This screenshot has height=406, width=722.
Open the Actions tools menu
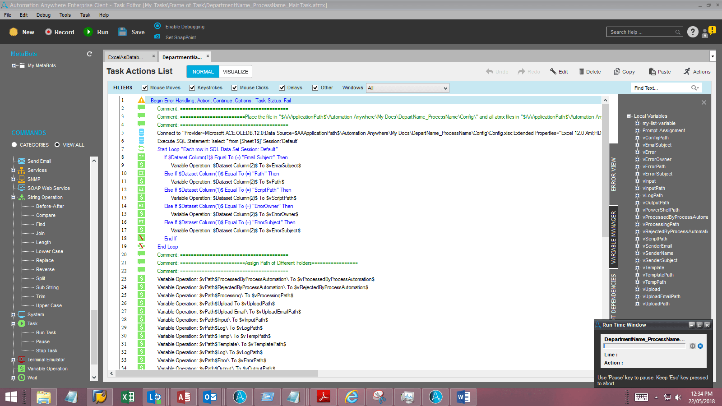[x=697, y=72]
